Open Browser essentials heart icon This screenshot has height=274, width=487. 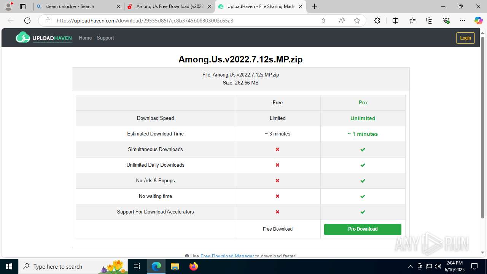(446, 21)
